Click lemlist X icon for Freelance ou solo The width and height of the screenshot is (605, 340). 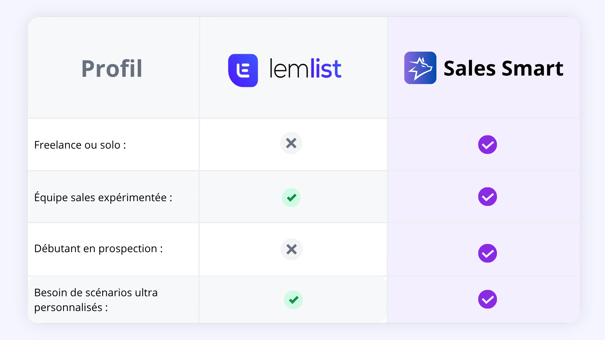[291, 143]
